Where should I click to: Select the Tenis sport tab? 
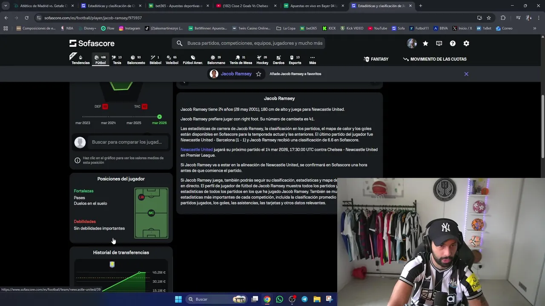point(117,59)
